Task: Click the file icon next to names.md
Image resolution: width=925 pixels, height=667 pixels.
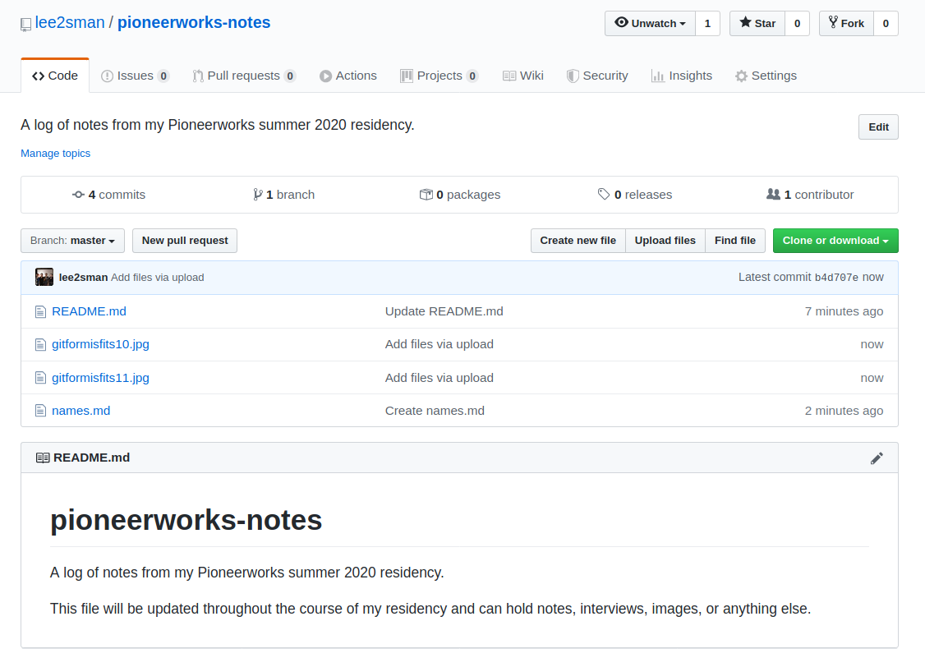Action: [40, 411]
